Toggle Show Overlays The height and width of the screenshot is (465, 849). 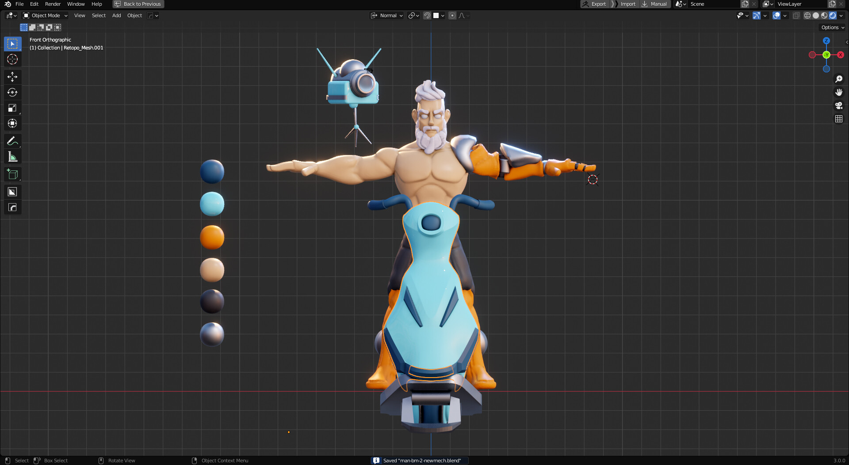[x=776, y=15]
